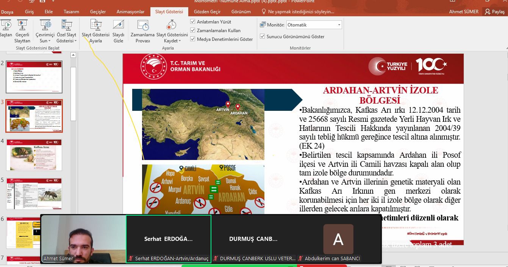Click the Slaydı Gizle icon
The height and width of the screenshot is (267, 508).
(118, 25)
